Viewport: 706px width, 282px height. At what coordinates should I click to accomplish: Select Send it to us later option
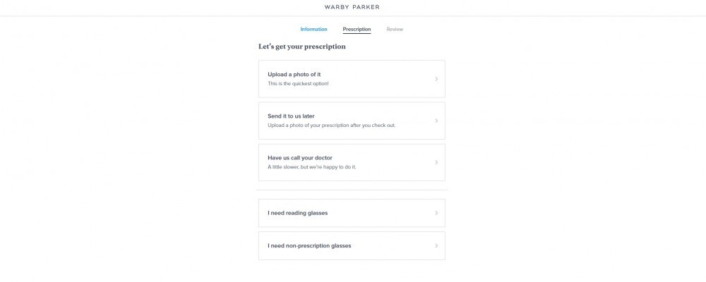(352, 121)
